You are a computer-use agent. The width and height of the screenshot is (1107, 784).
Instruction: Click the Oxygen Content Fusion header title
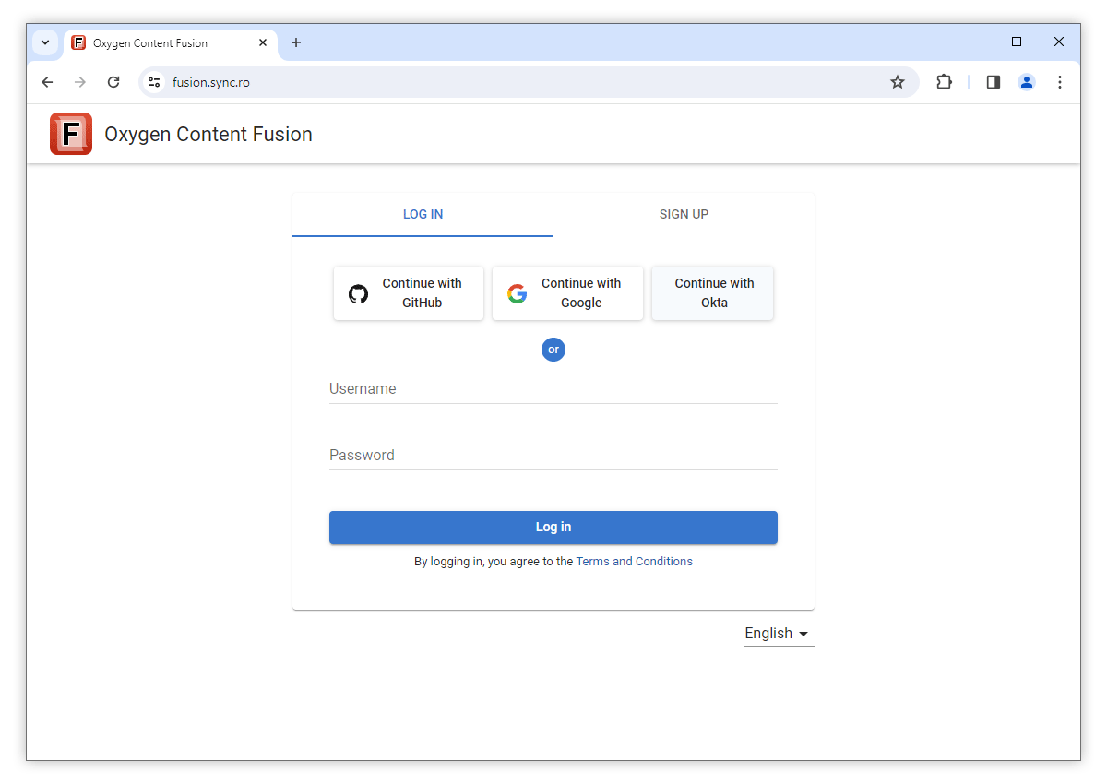(208, 134)
